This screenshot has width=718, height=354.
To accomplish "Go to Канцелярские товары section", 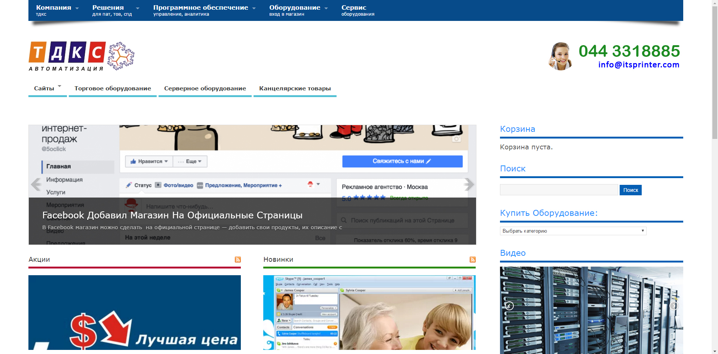I will tap(295, 88).
